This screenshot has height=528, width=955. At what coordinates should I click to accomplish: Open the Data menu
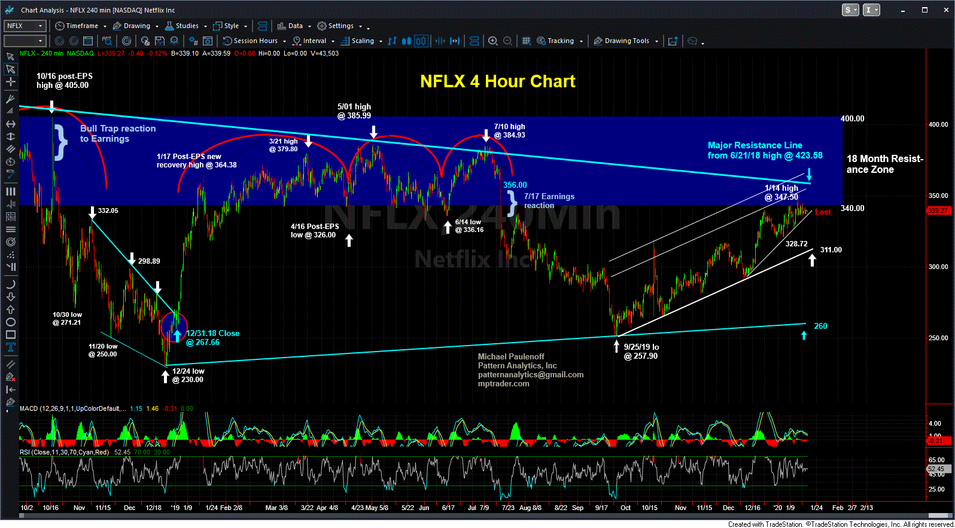point(294,26)
